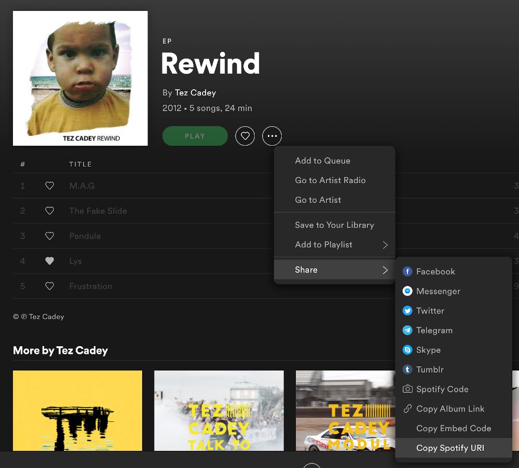Viewport: 519px width, 468px height.
Task: Click the three-dots more options button
Action: tap(272, 136)
